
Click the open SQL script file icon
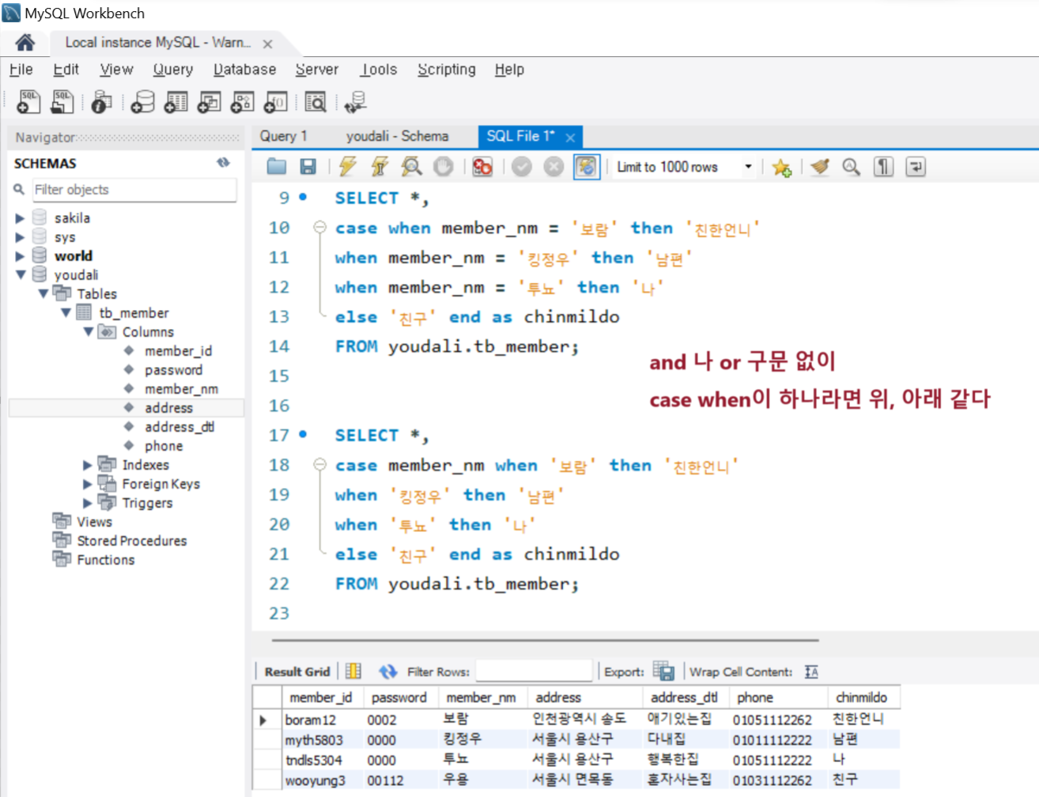[62, 102]
